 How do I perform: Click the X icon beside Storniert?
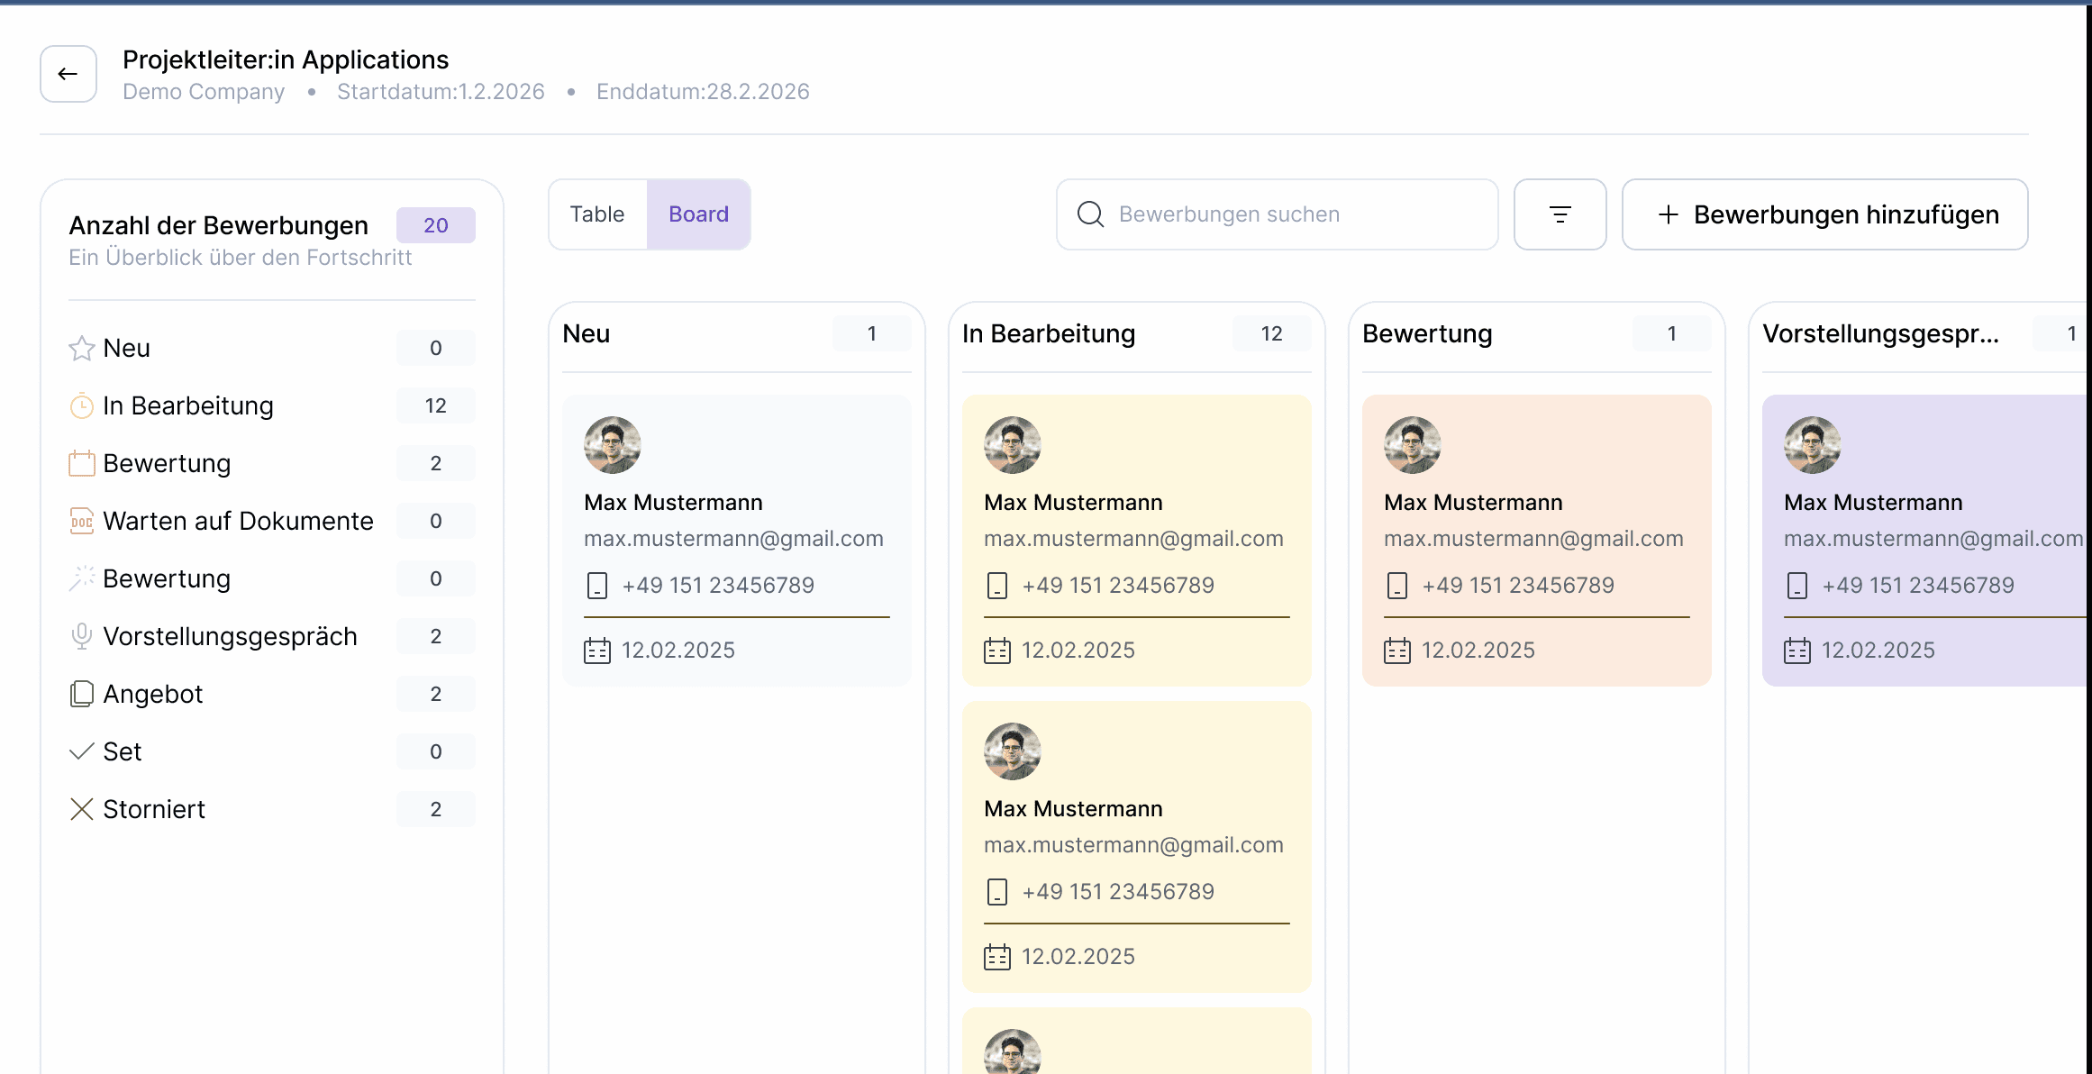[x=82, y=809]
